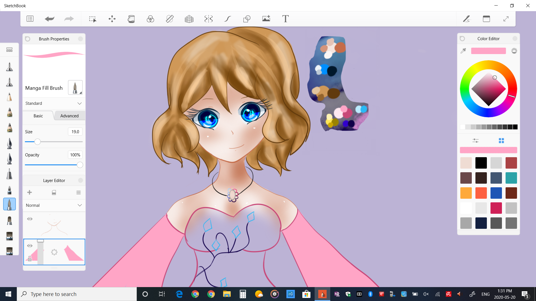Click the layer image icon
536x301 pixels.
[54, 193]
